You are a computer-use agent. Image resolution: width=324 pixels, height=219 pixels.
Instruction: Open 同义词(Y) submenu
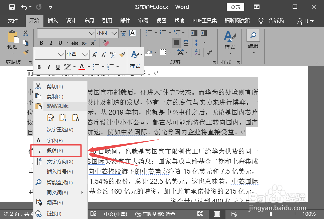pos(60,192)
